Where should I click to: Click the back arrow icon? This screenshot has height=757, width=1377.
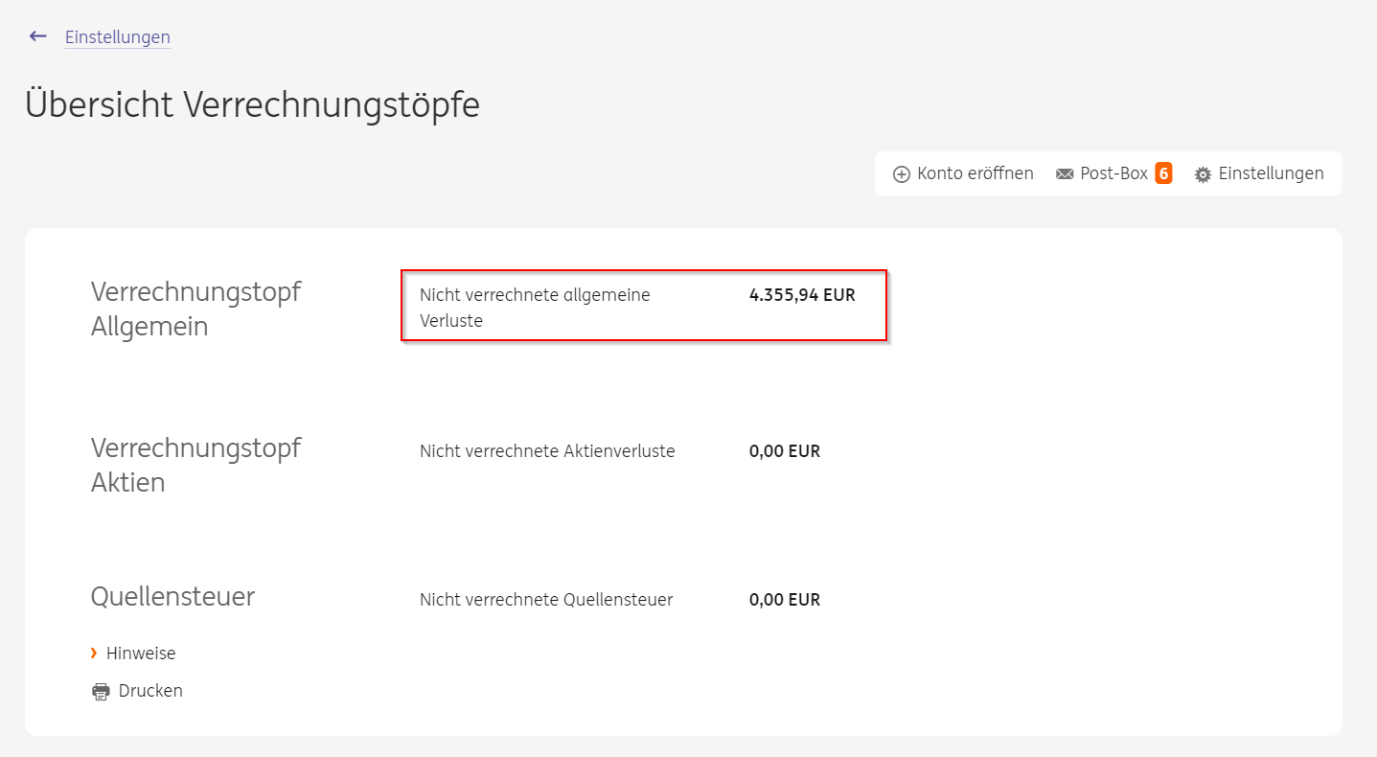point(38,36)
